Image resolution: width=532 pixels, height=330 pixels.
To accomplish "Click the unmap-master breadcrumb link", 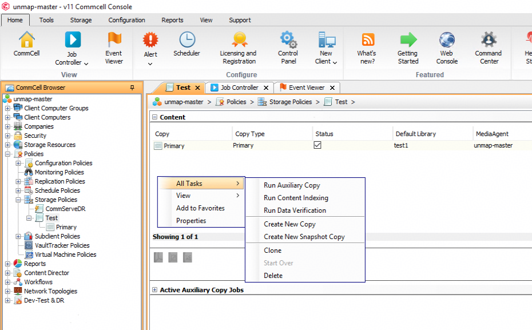I will point(184,102).
